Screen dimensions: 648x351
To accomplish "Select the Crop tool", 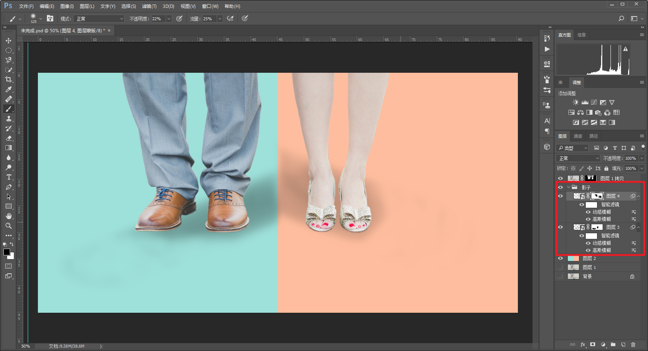I will pos(8,79).
